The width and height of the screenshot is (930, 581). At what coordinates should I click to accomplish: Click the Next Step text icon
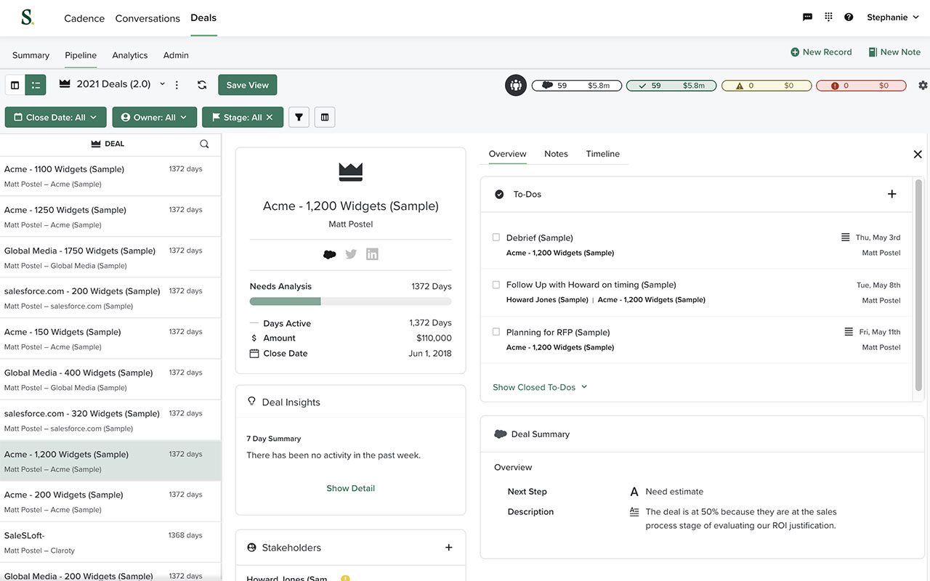pyautogui.click(x=634, y=492)
